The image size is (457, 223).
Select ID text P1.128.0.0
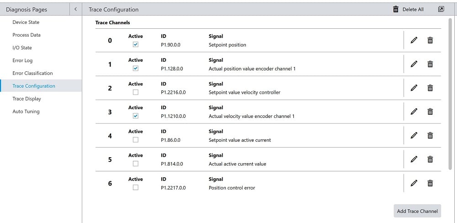click(x=172, y=69)
